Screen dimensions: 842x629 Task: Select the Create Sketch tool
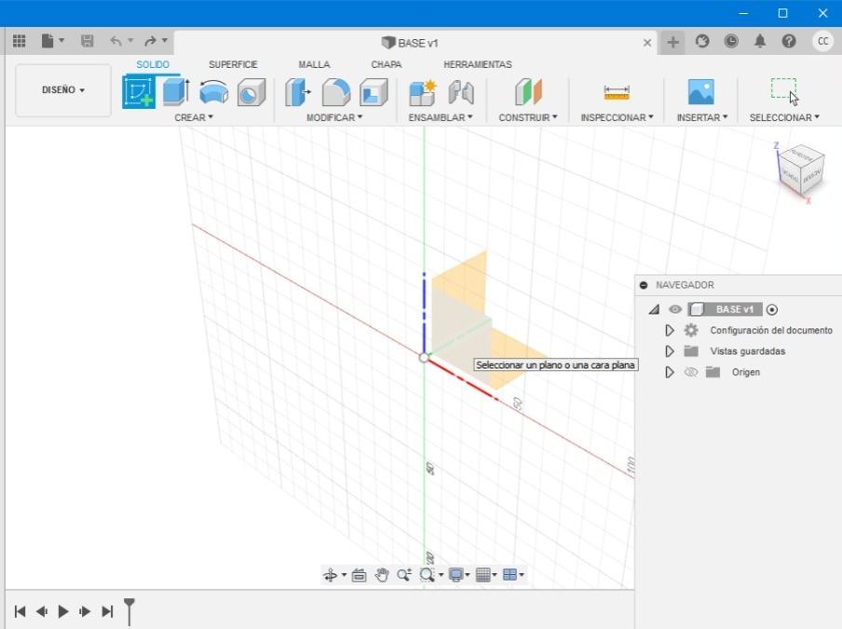coord(139,92)
